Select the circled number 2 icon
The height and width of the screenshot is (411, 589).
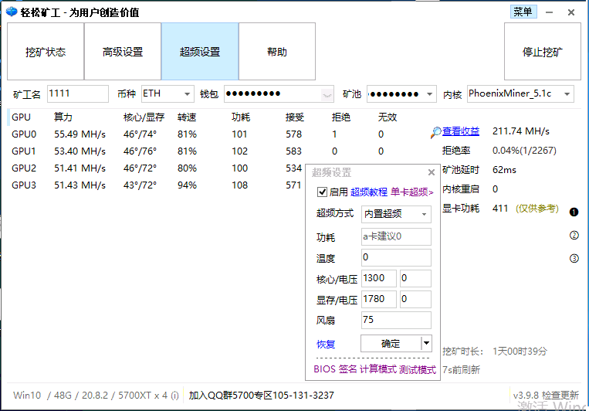(x=574, y=236)
